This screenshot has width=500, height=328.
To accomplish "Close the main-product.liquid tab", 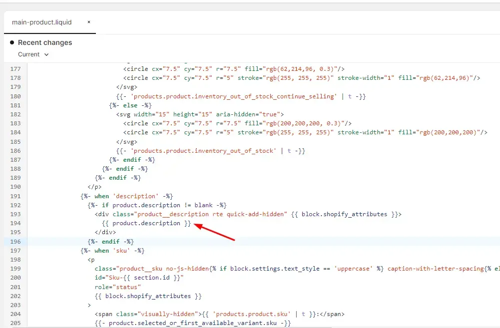I will tap(89, 22).
